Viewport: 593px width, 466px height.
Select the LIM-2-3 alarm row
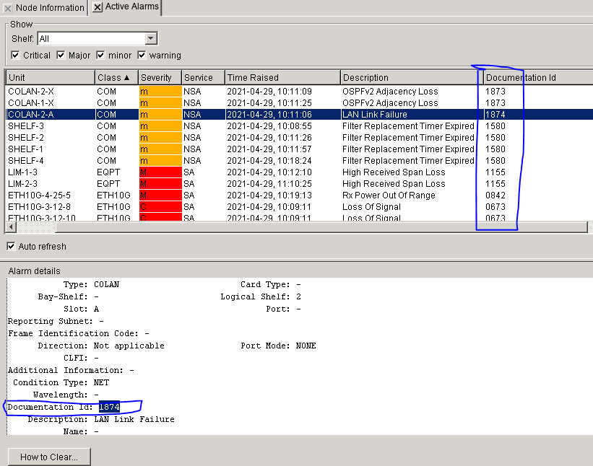point(299,183)
